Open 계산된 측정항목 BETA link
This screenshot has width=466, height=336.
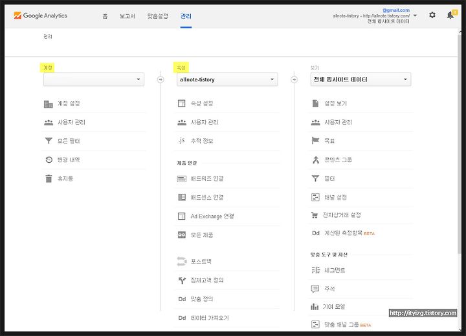click(x=349, y=233)
